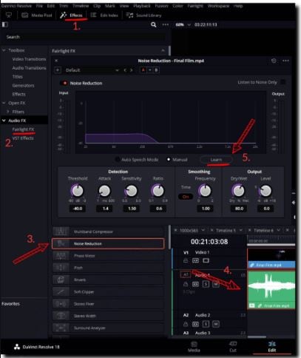
Task: Select Audio Transitions in the Toolbox
Action: 29,68
